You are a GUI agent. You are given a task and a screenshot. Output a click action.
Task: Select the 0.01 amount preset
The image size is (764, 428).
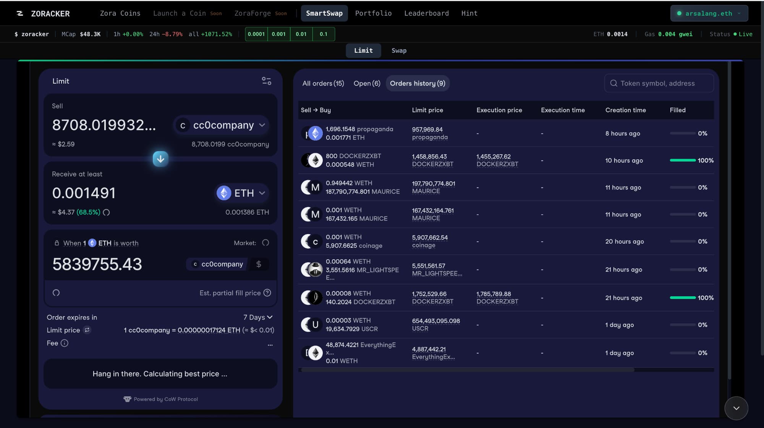tap(301, 34)
